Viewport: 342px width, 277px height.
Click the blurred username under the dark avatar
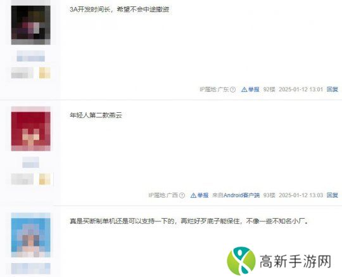tap(31, 56)
